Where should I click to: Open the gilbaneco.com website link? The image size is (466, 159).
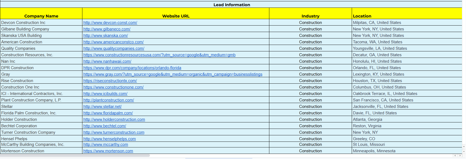(x=107, y=29)
